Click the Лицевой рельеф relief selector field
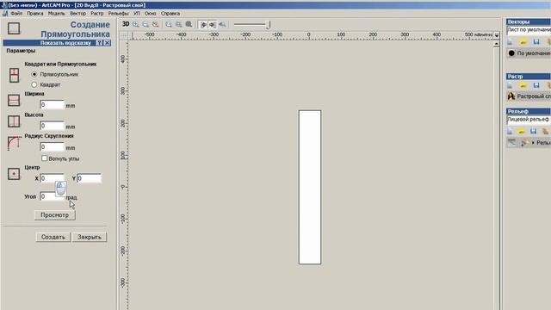The image size is (551, 310). (529, 120)
